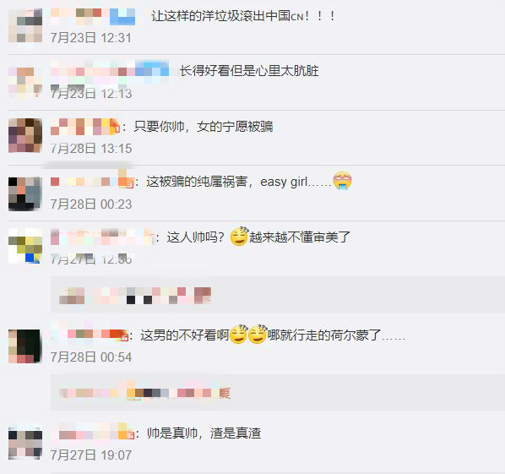This screenshot has height=474, width=505.
Task: Open profile picture of 只要你帅 commenter
Action: (25, 135)
